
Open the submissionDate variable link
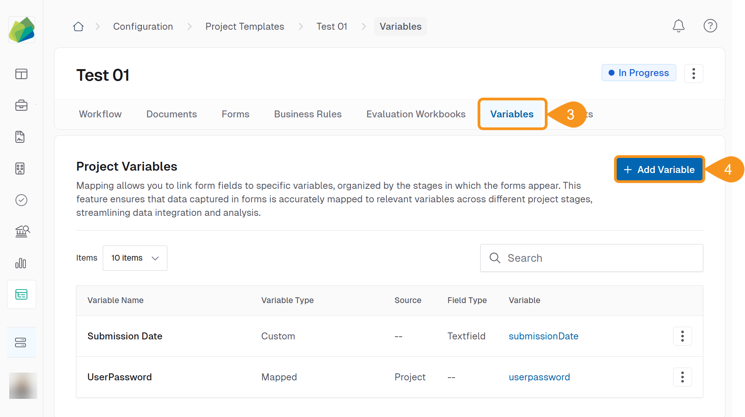click(x=543, y=336)
